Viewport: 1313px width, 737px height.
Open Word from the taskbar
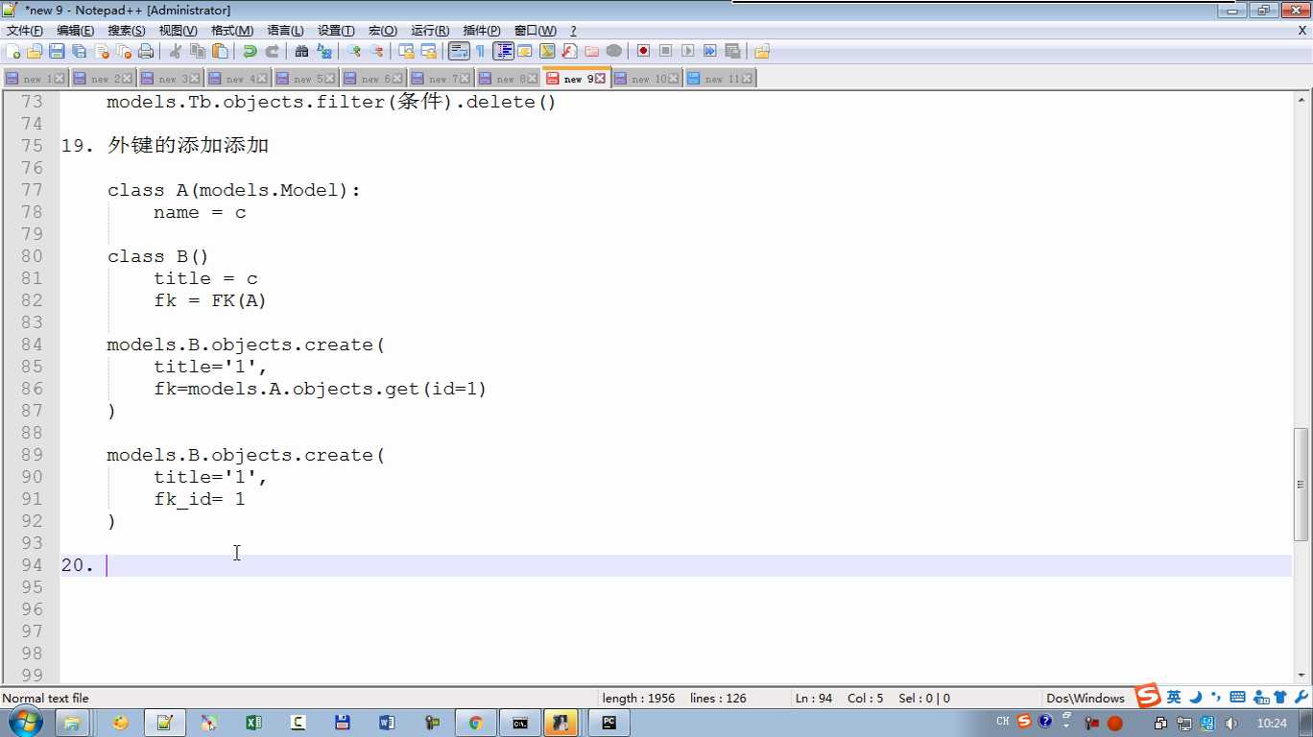pos(387,723)
